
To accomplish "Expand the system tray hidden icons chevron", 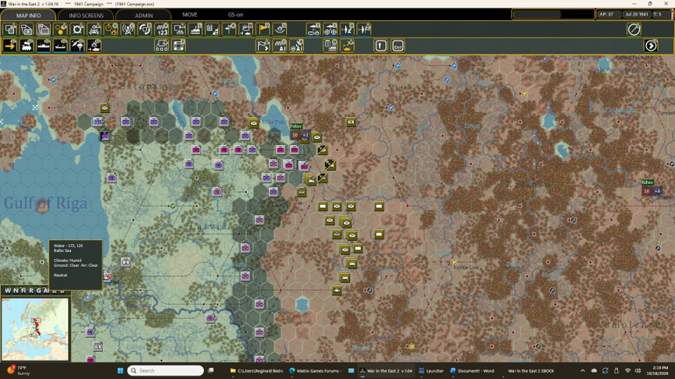I will 583,370.
